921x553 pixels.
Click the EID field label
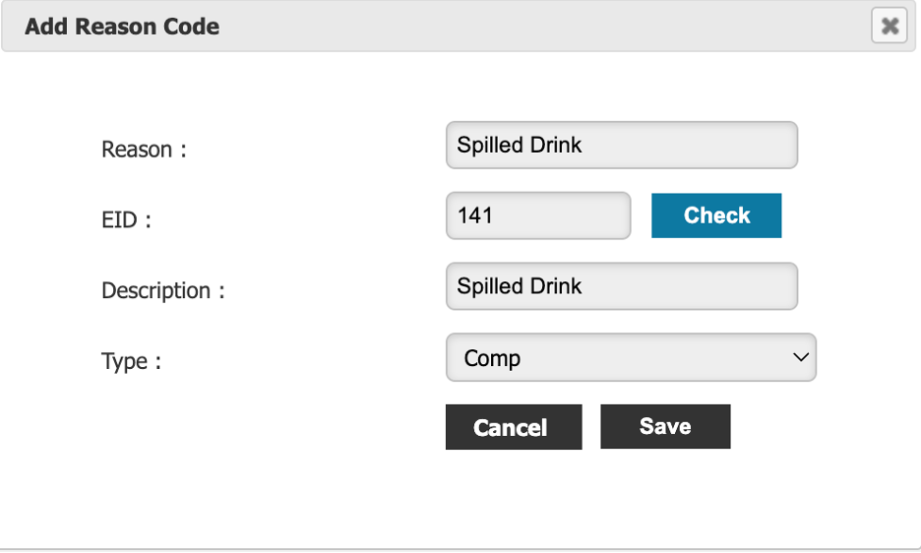point(126,219)
